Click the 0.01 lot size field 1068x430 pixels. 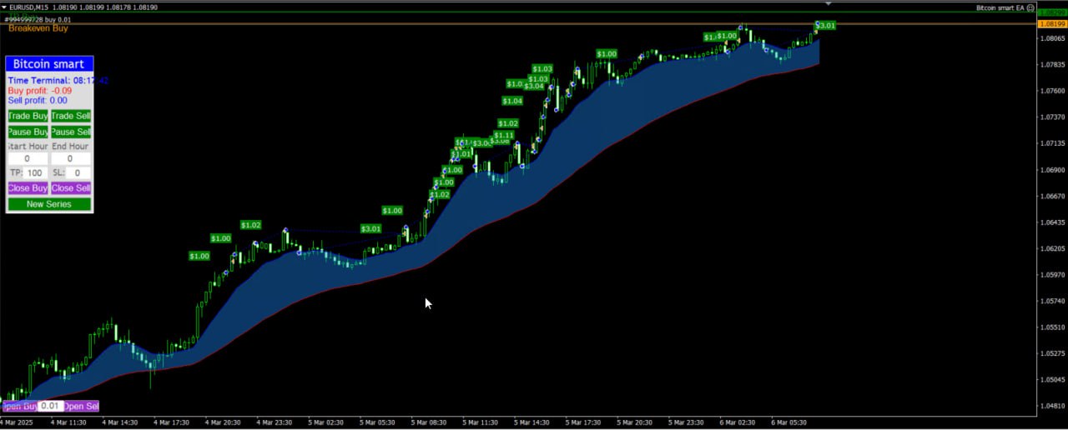(51, 407)
